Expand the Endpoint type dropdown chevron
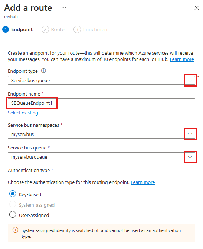 190,81
